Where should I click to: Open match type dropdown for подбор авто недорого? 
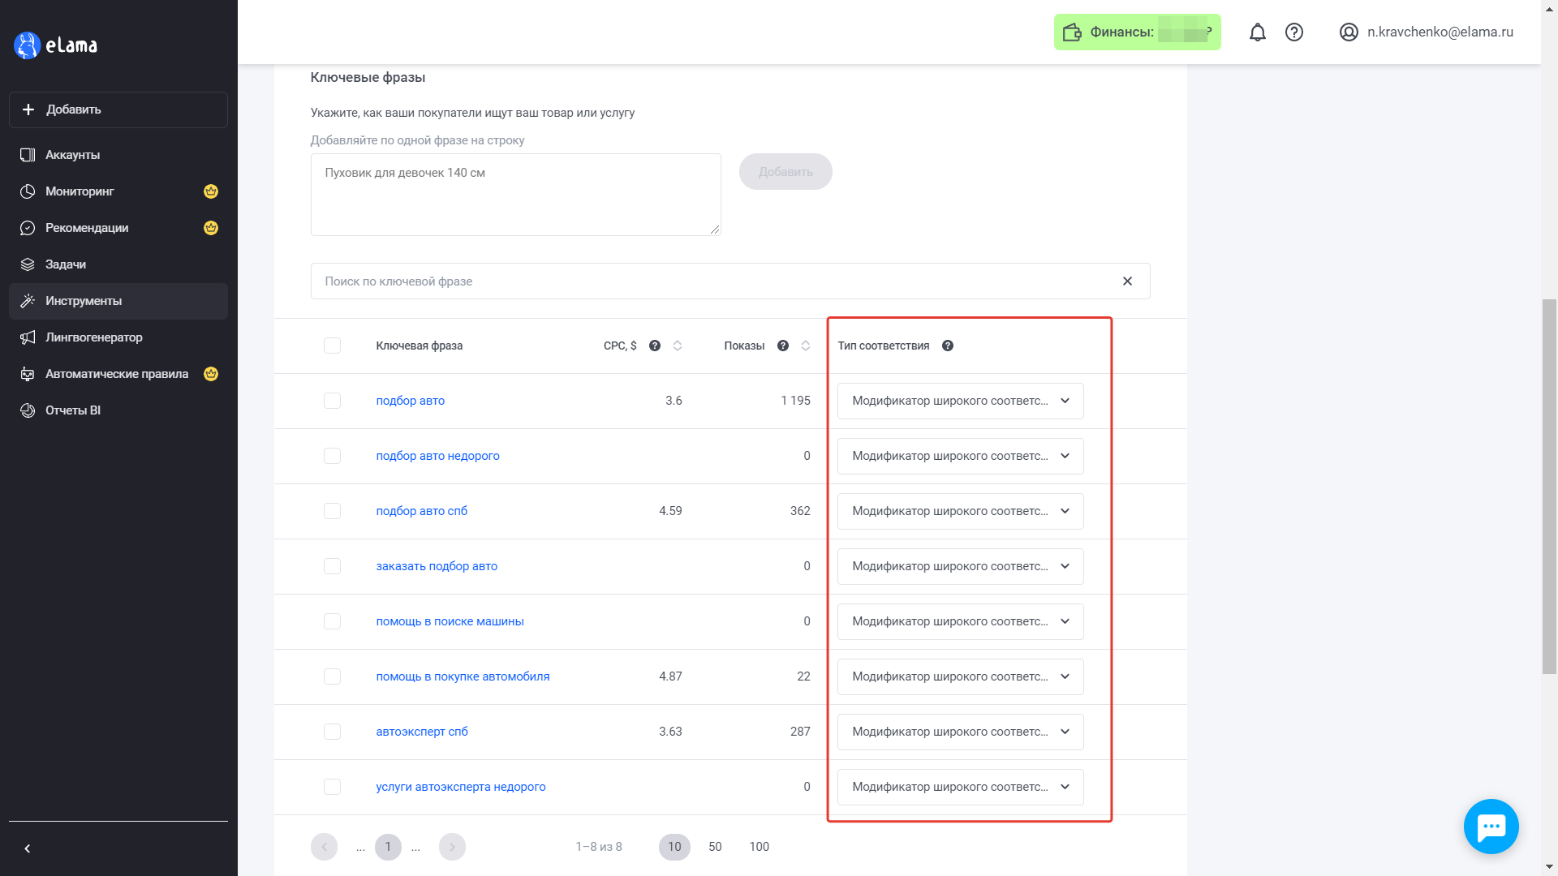click(960, 456)
